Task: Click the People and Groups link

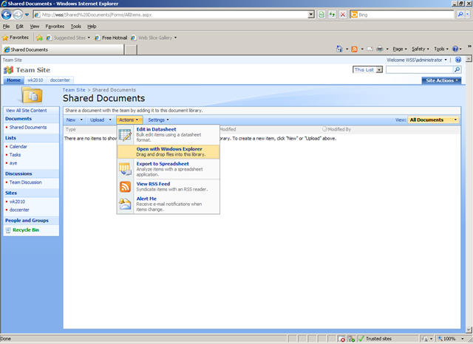Action: click(27, 221)
